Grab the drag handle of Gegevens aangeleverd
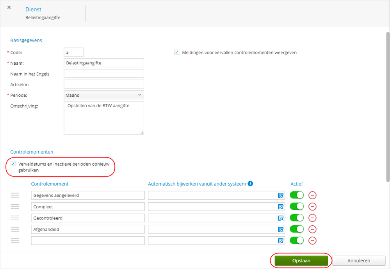The image size is (390, 269). (15, 195)
